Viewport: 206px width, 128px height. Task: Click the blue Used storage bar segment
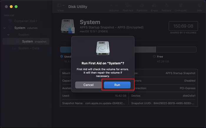[66, 49]
